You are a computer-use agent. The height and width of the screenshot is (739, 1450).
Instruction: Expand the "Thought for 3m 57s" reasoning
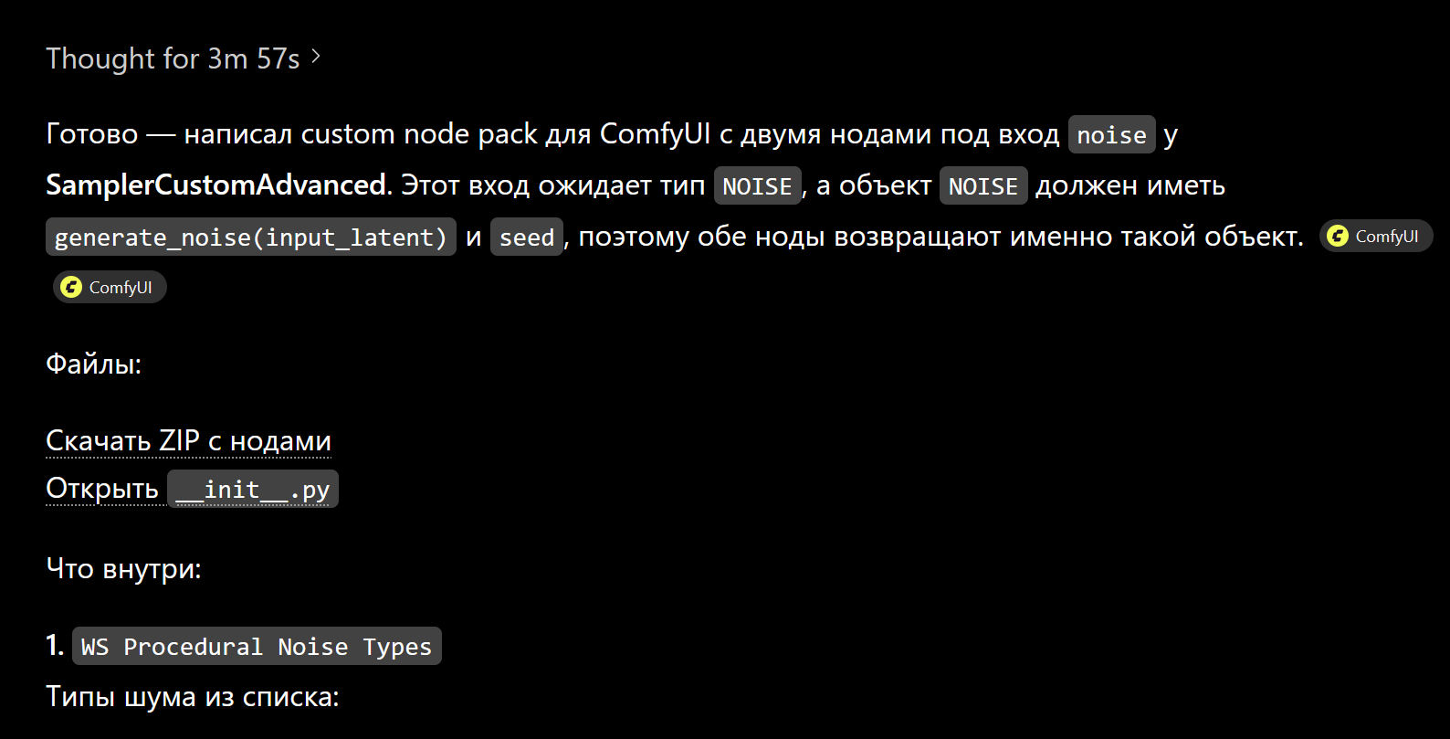[183, 58]
